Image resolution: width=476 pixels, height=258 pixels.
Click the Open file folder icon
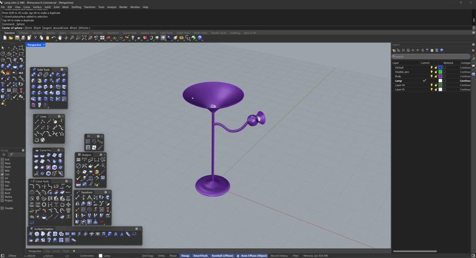coord(11,38)
